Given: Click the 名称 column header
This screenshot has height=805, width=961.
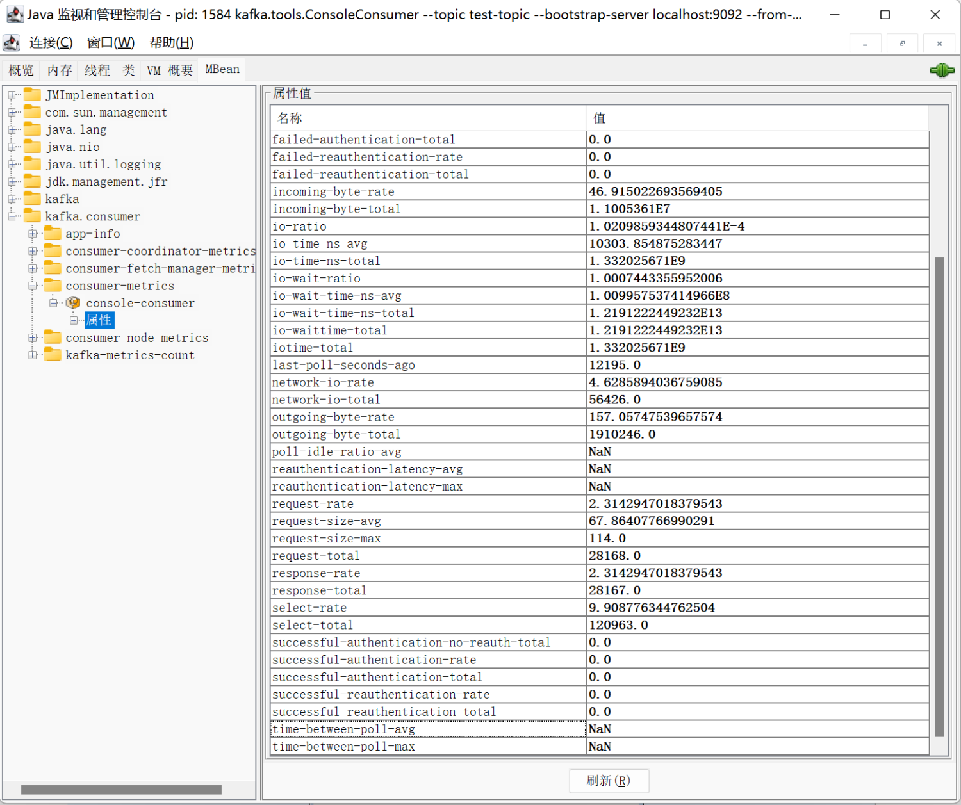Looking at the screenshot, I should (428, 118).
